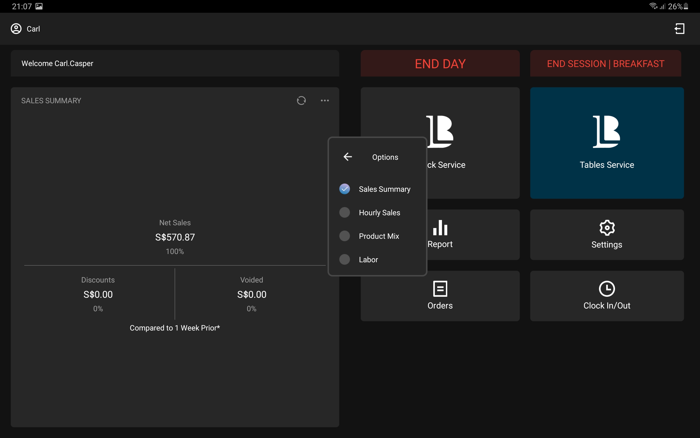Go back with the Options arrow

[x=347, y=157]
